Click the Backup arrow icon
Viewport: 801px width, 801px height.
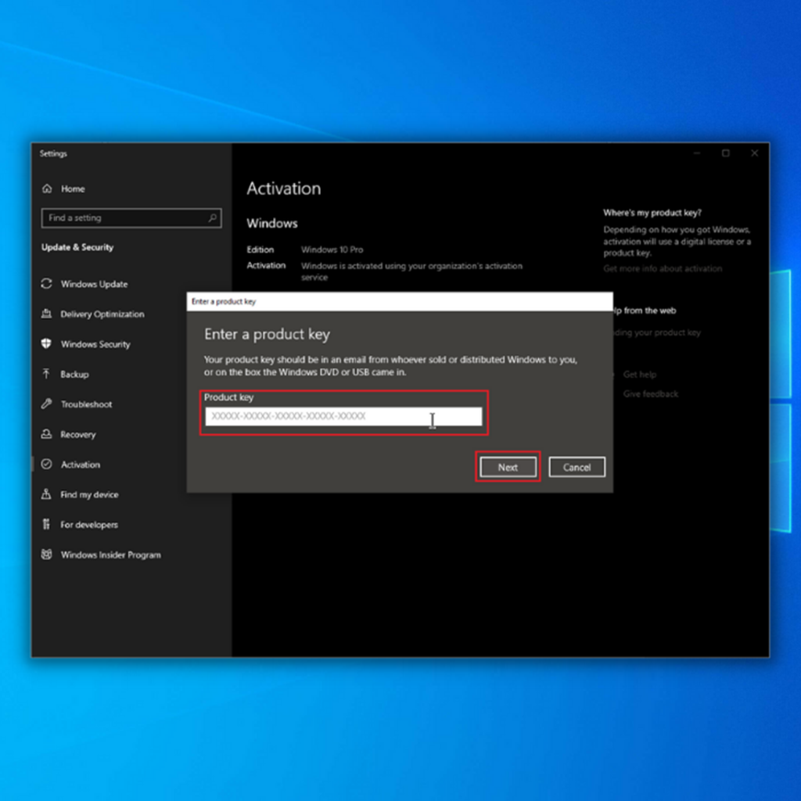click(46, 374)
